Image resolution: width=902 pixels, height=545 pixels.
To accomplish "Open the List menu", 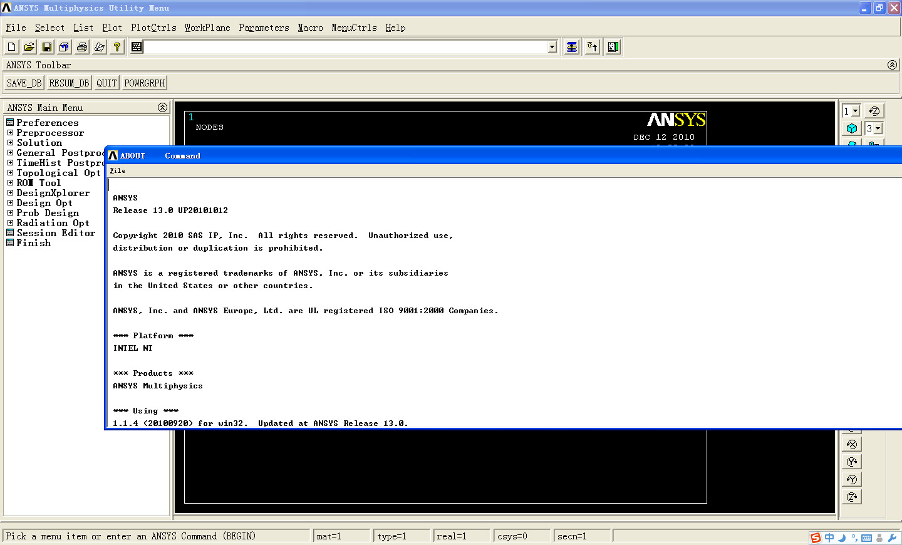I will pos(83,28).
